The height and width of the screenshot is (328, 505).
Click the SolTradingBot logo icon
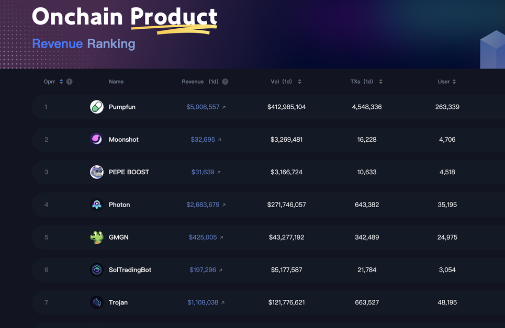coord(97,270)
